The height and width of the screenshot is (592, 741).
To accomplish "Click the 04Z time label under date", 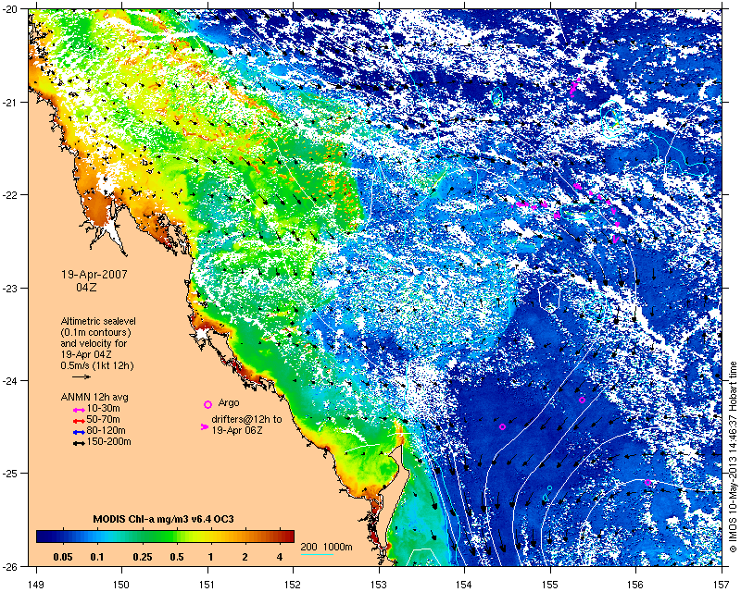I will point(86,287).
